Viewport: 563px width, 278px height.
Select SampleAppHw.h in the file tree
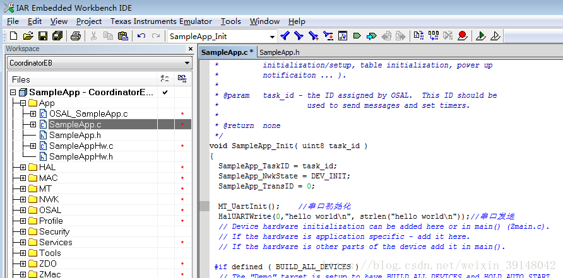point(81,157)
